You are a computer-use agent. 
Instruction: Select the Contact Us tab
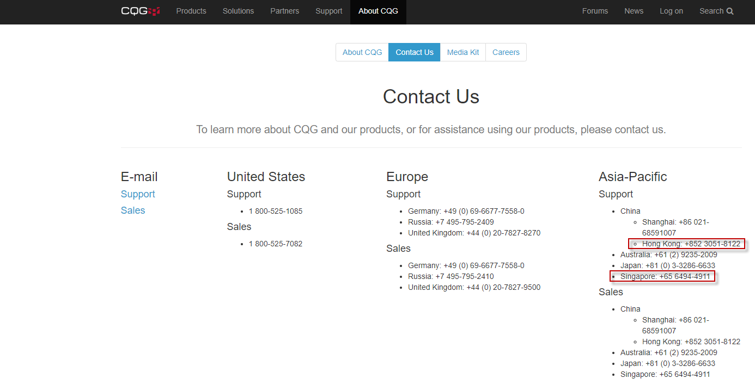click(x=415, y=52)
